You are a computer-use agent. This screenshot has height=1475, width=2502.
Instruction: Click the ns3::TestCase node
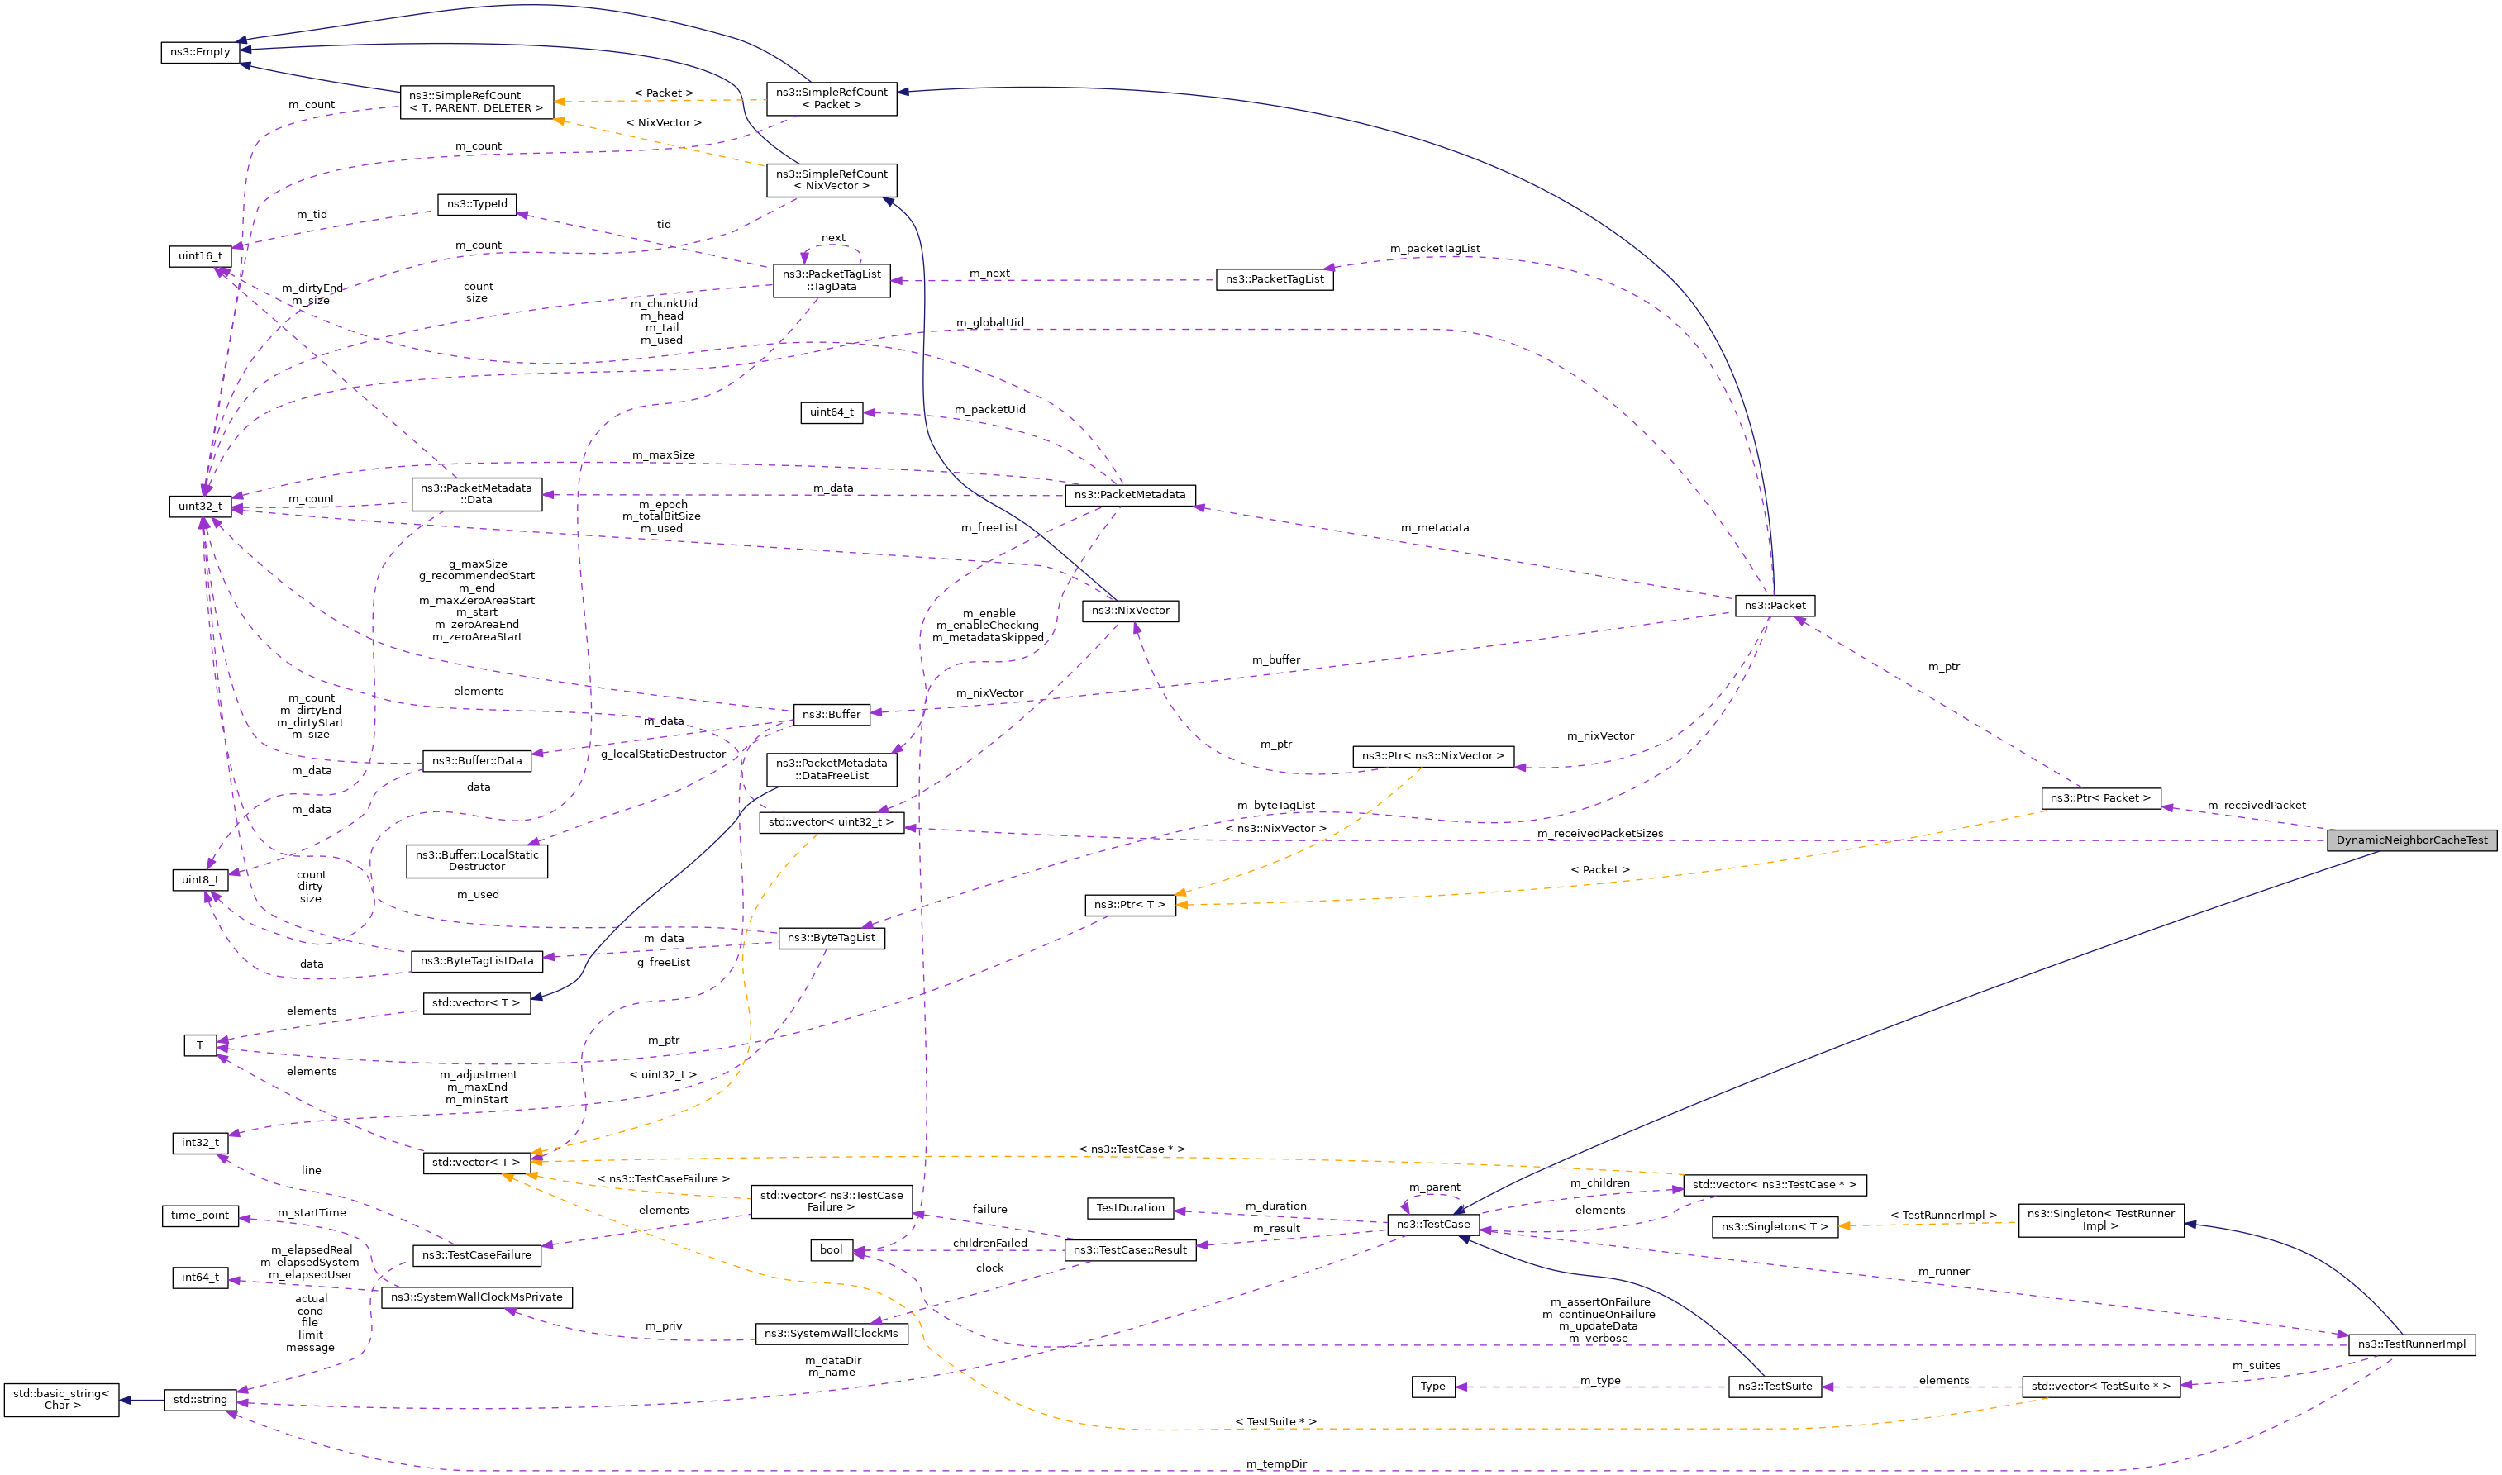coord(1432,1225)
